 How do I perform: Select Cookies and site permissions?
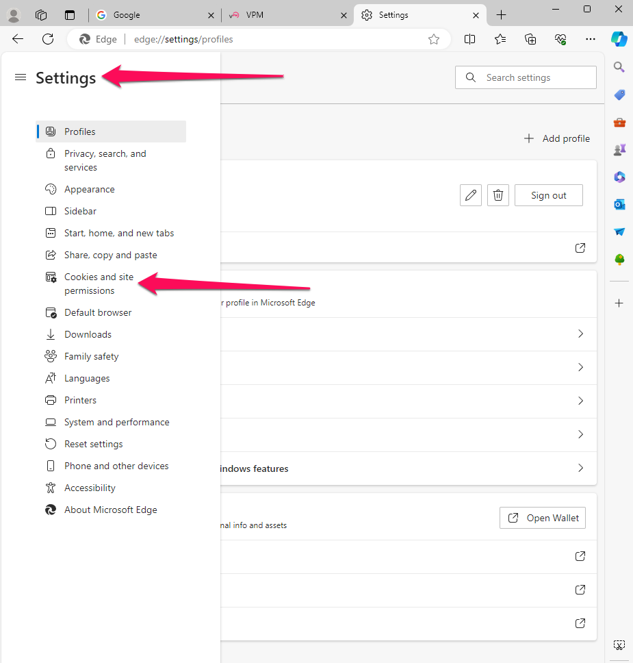(x=99, y=284)
